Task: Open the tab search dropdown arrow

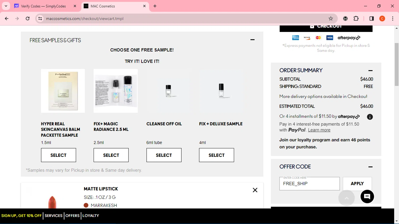Action: click(x=6, y=6)
